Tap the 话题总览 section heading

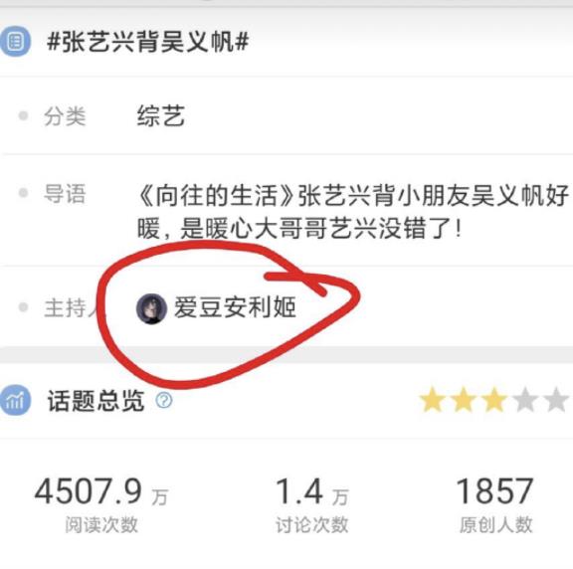tap(95, 401)
